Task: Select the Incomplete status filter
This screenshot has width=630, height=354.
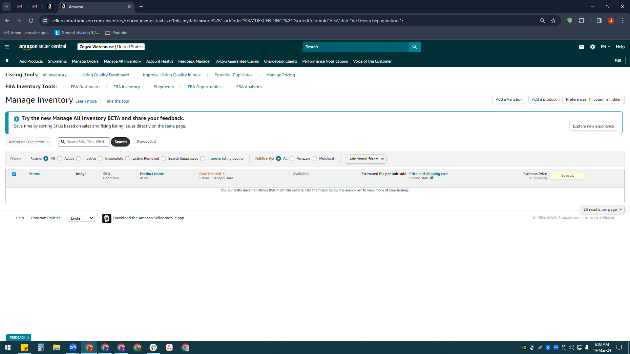Action: 100,159
